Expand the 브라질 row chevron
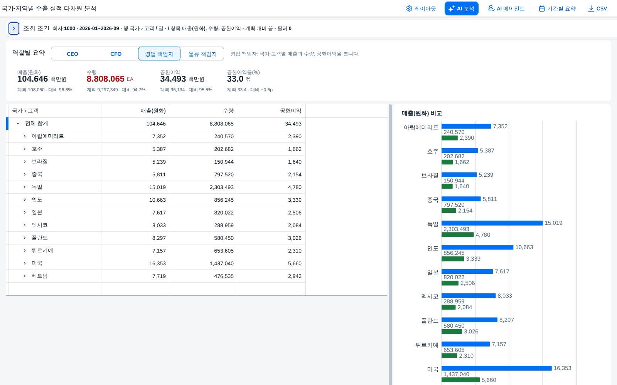Image resolution: width=617 pixels, height=385 pixels. [x=25, y=162]
